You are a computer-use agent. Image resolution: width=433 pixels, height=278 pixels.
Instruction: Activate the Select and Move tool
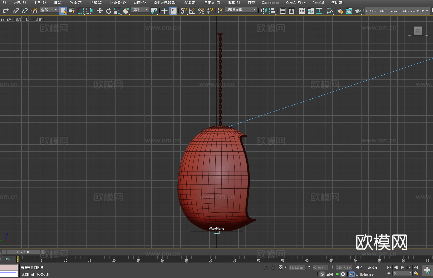click(x=100, y=11)
